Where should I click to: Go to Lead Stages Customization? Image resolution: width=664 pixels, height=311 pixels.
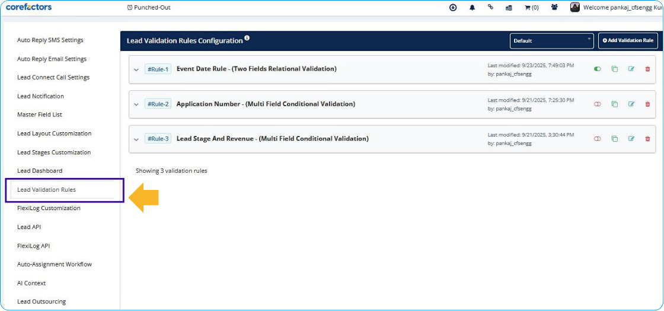click(54, 152)
